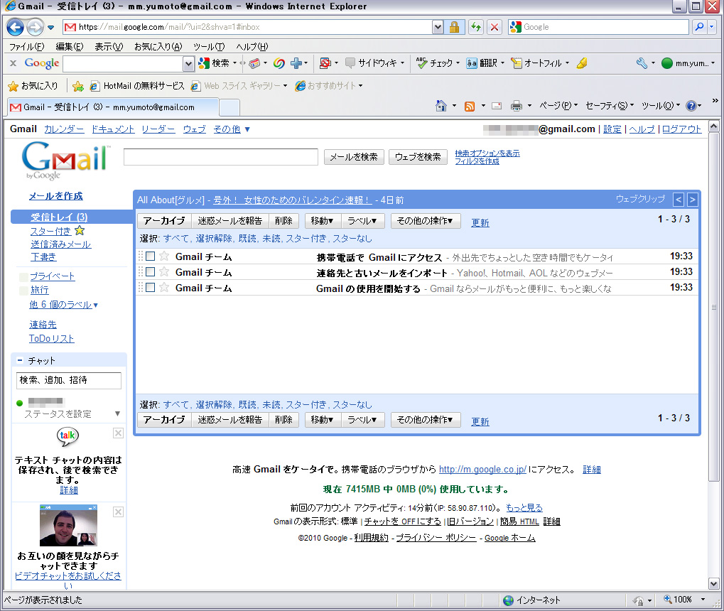Click the magnifier search icon beside Google box
Viewport: 724px width, 611px height.
click(699, 27)
